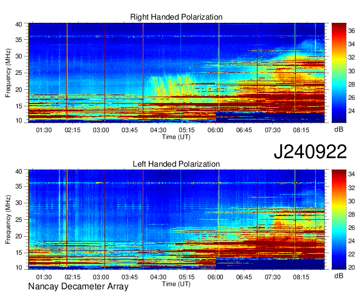Click the top plot's "Frequency (MHz)" axis label
361x293 pixels.
[x=8, y=73]
